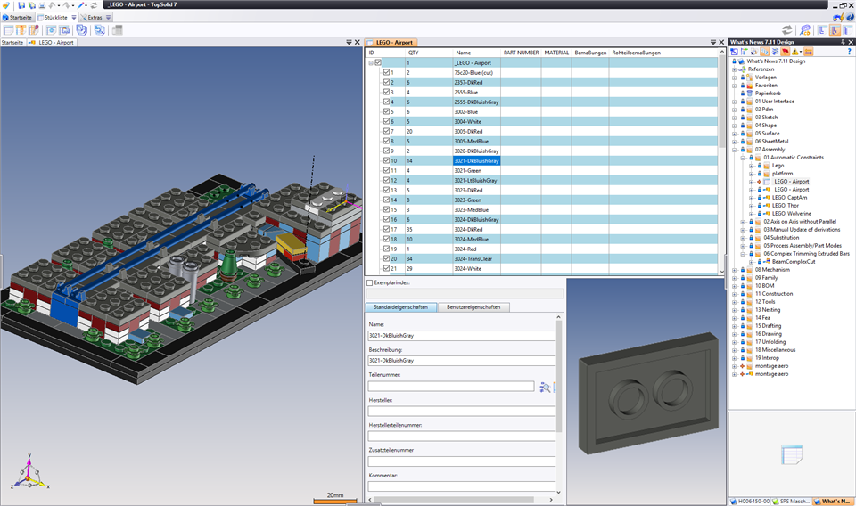Click the properties panel vertical scrollbar

pyautogui.click(x=558, y=376)
